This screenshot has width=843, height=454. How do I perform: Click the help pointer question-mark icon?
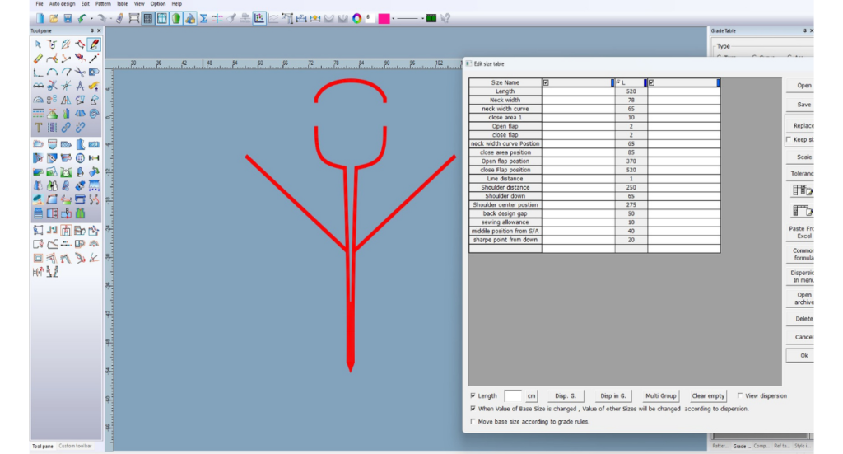point(445,18)
